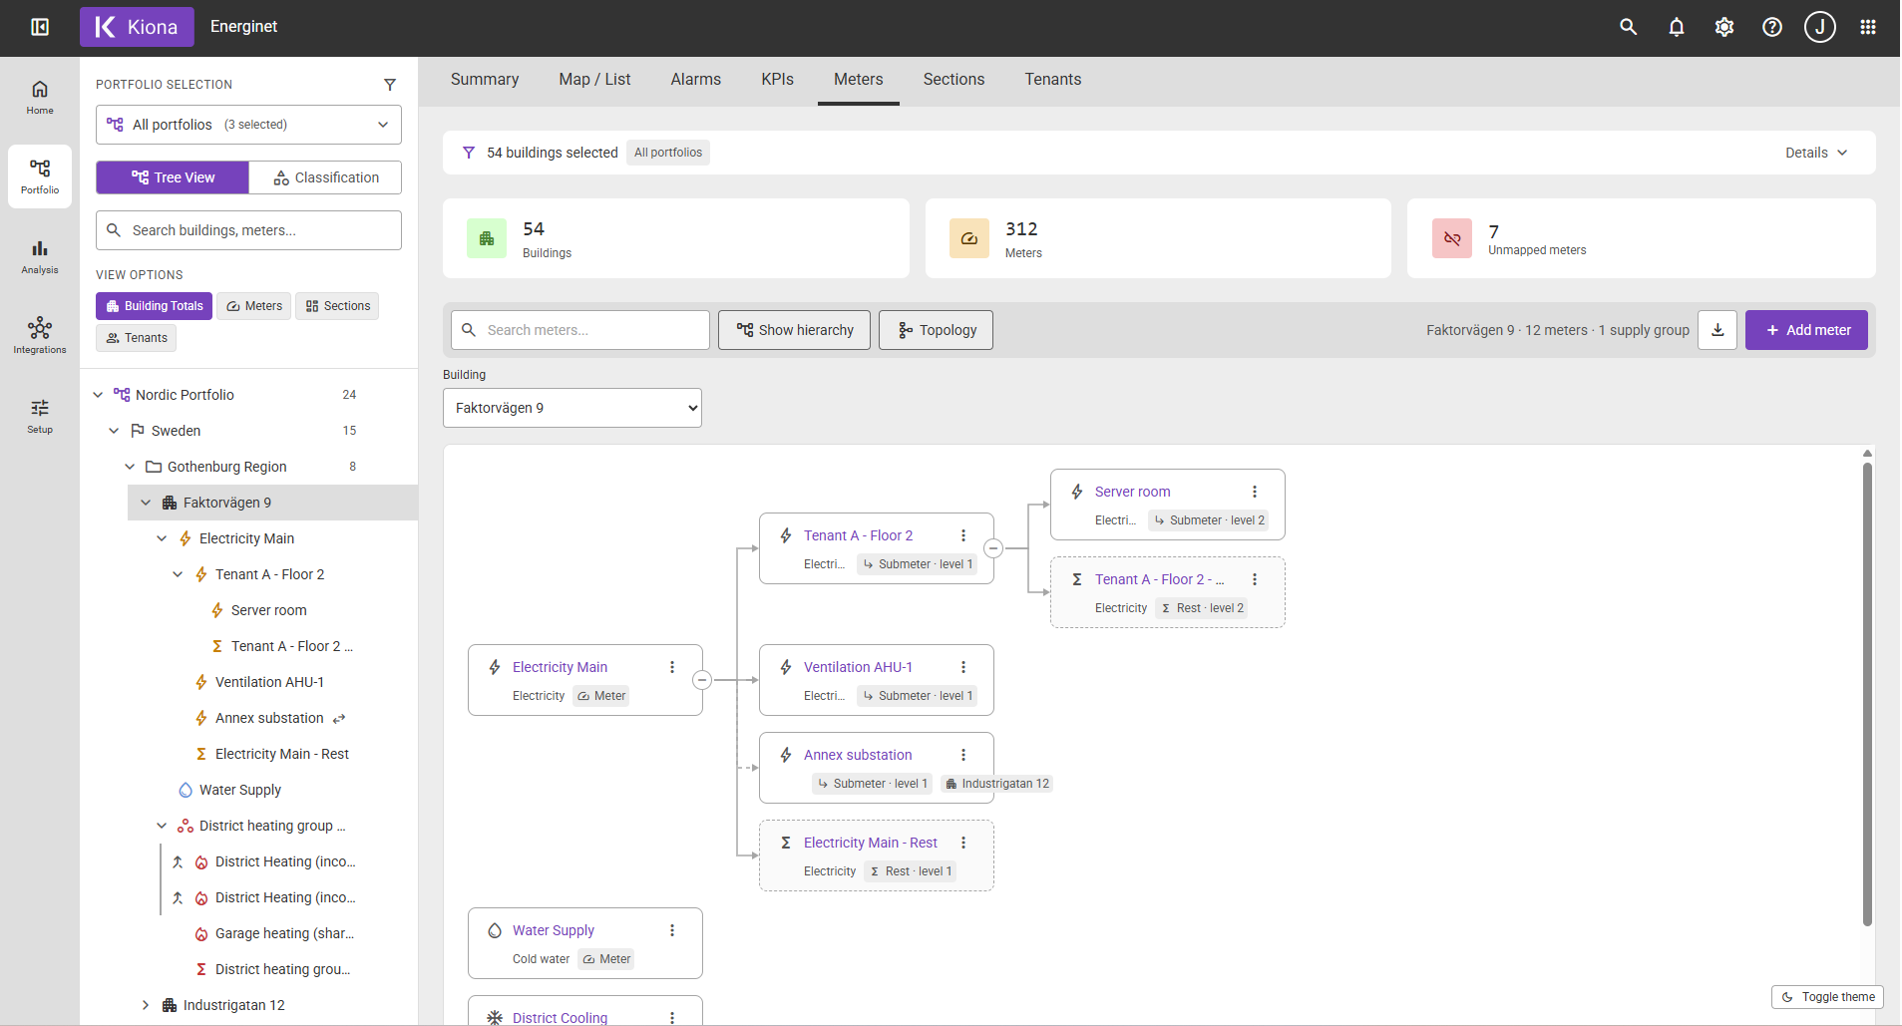Open the notifications bell

tap(1677, 27)
